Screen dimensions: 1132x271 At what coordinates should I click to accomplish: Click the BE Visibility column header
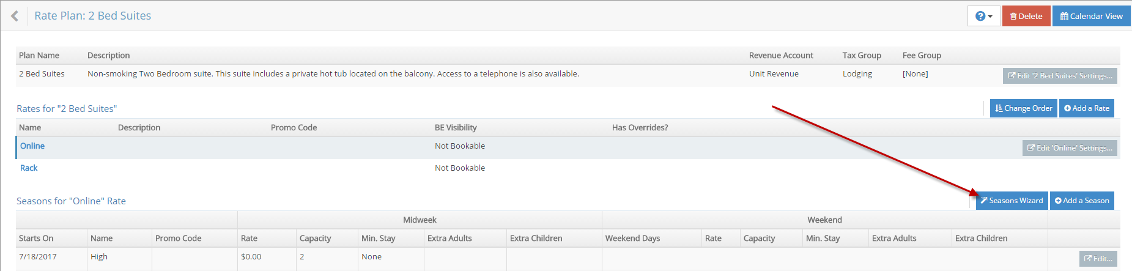click(x=456, y=128)
